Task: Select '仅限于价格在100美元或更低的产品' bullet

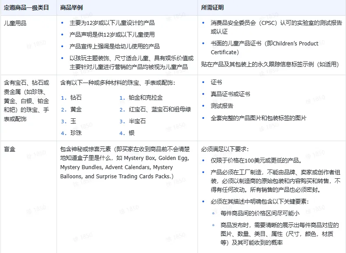Action: (256, 160)
